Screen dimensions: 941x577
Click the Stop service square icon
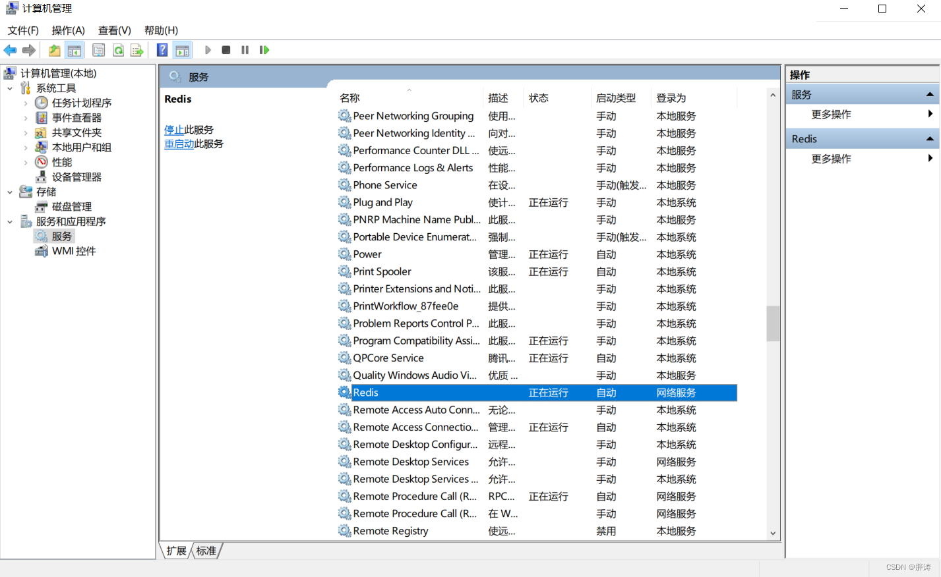click(x=226, y=50)
